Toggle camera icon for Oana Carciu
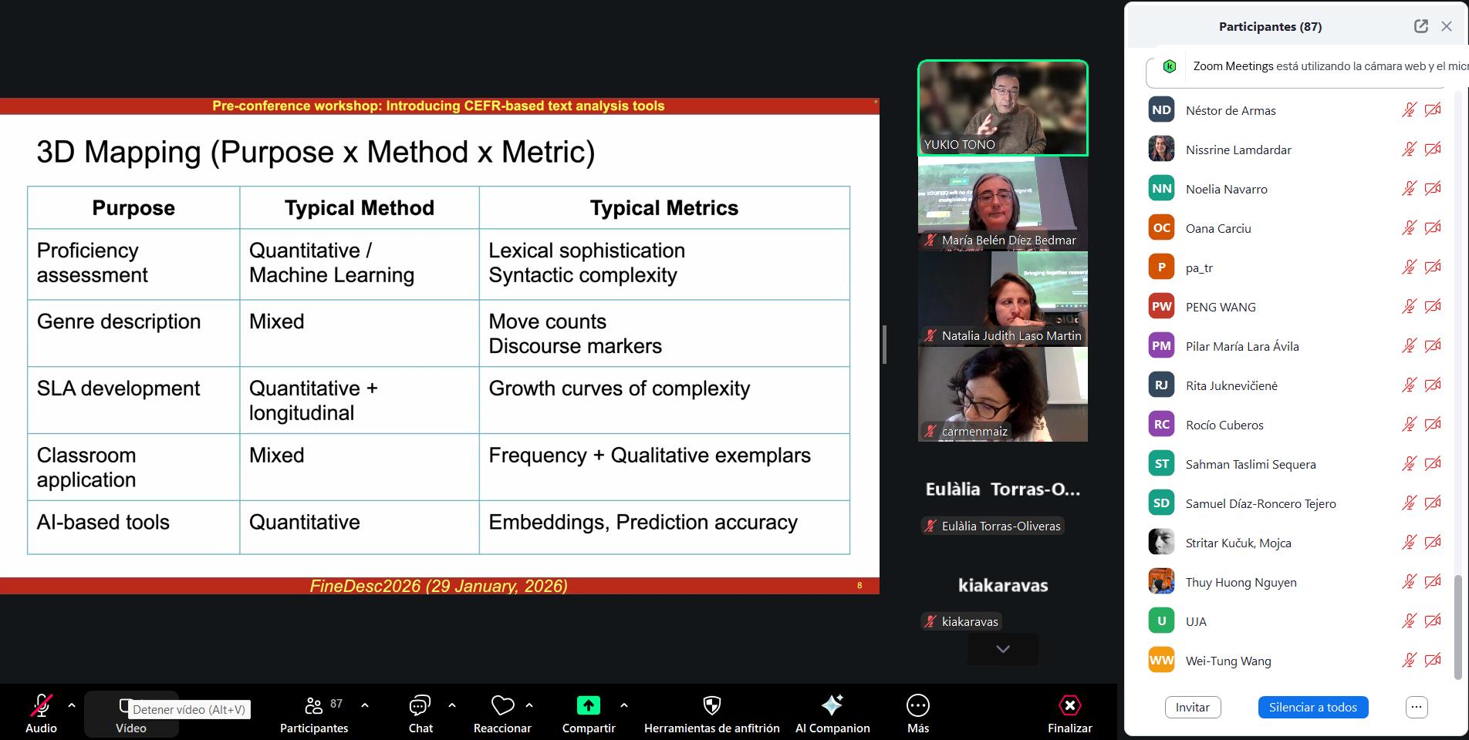1469x740 pixels. tap(1433, 228)
